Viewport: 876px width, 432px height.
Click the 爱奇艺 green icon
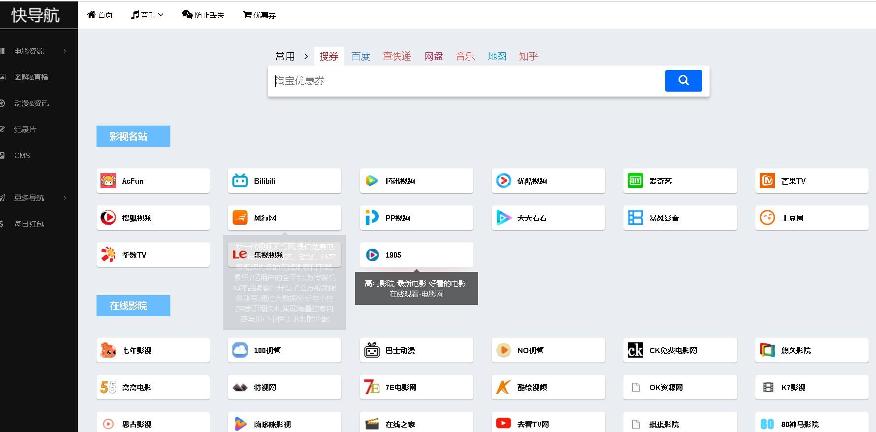click(635, 181)
